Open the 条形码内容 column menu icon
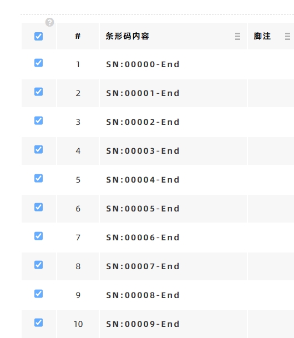Image resolution: width=294 pixels, height=338 pixels. pos(237,36)
